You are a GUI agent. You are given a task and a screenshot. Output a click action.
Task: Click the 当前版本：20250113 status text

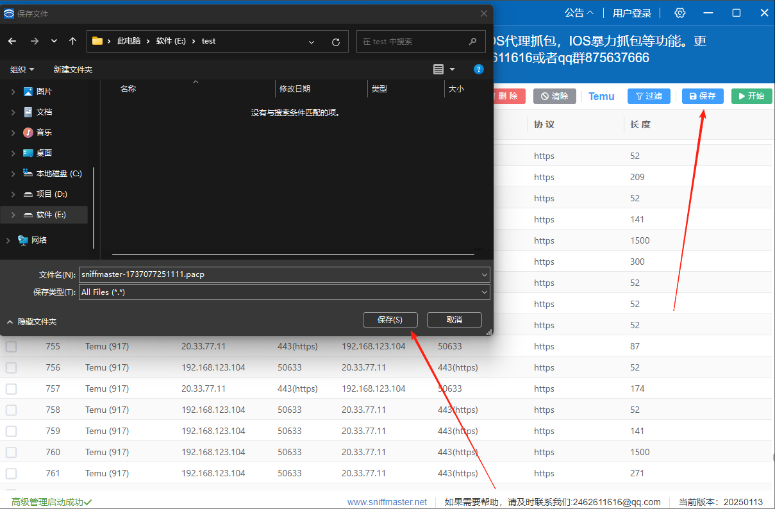pos(722,502)
